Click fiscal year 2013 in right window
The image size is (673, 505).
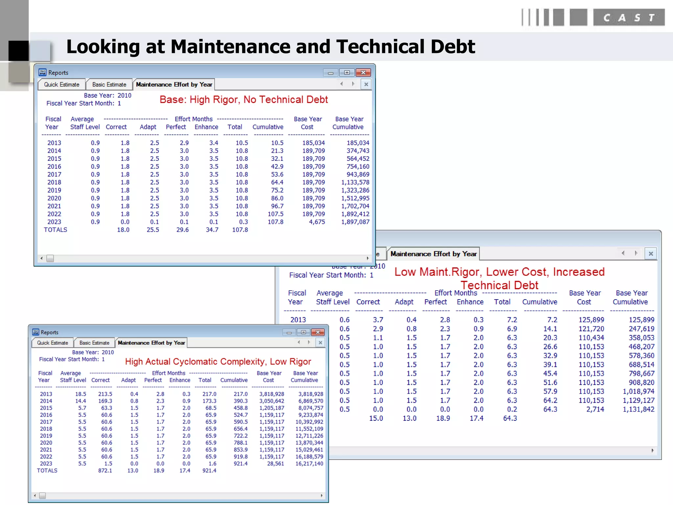pyautogui.click(x=298, y=320)
